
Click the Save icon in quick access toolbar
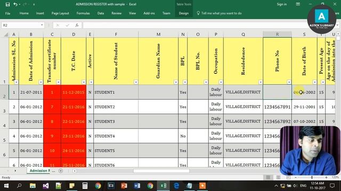click(7, 4)
